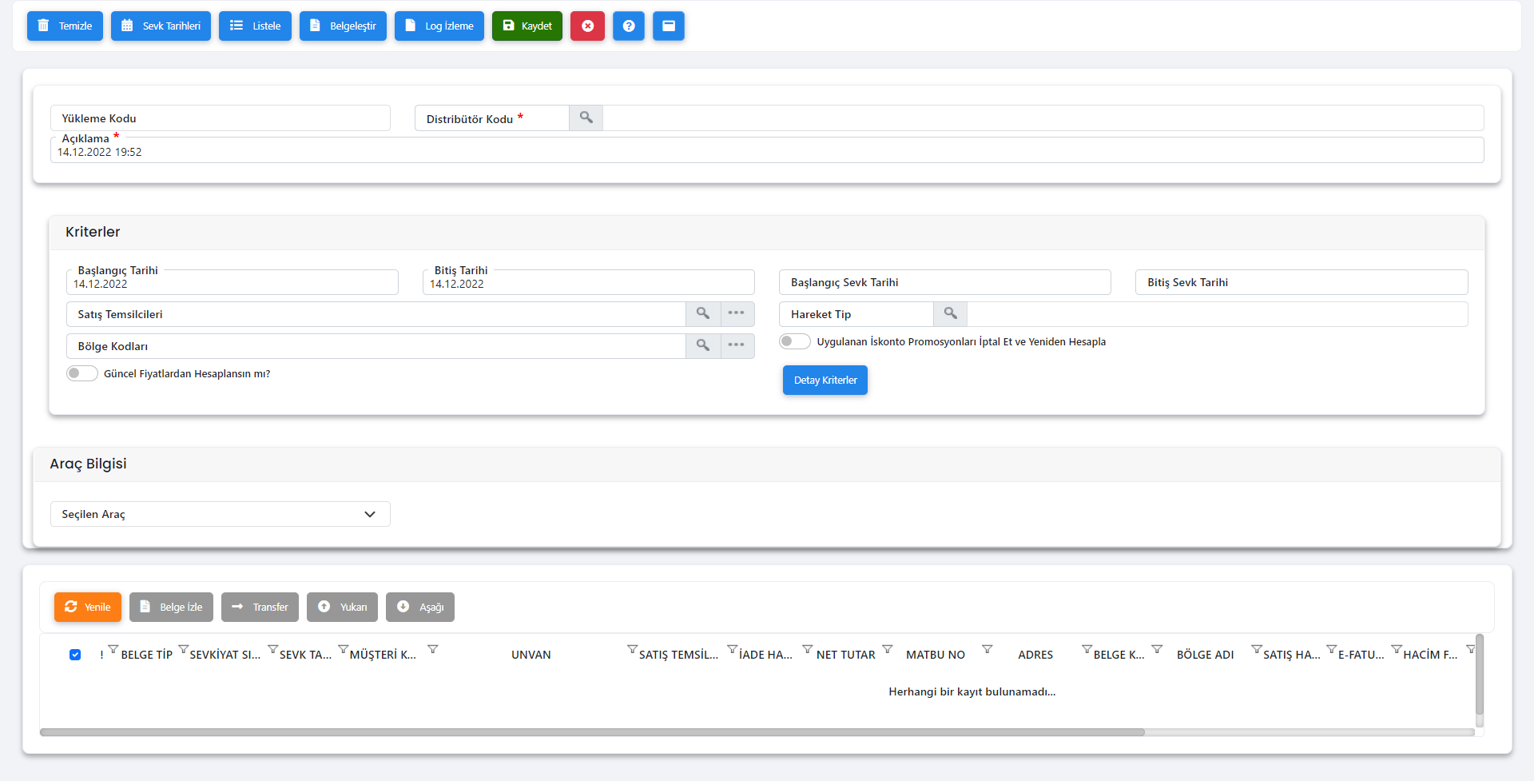Search Distribütör Kodu with magnifier icon
The height and width of the screenshot is (781, 1534).
point(586,118)
